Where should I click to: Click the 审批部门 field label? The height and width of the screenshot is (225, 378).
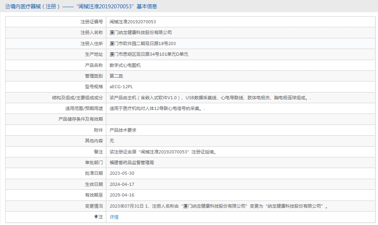(94, 163)
